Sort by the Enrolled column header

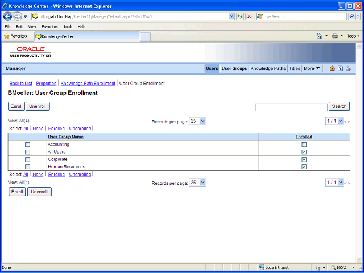304,137
